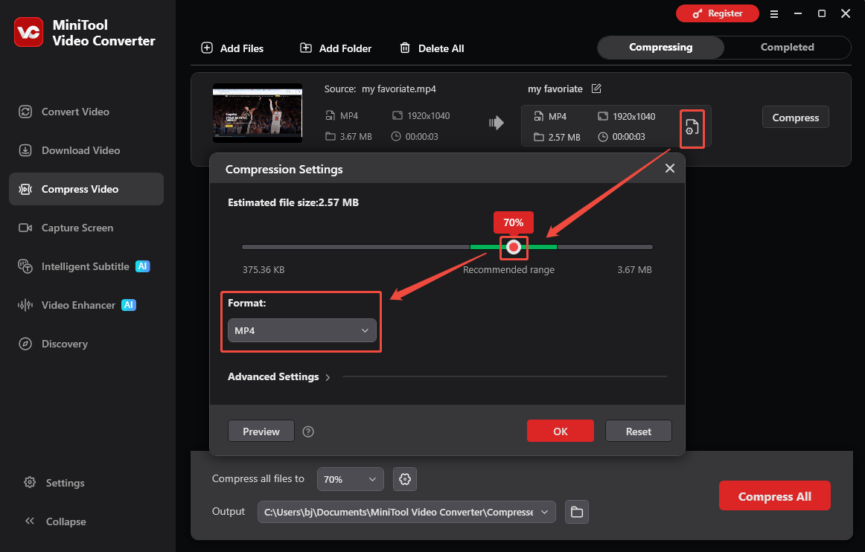Click the 375.36 KB minimum size label

click(x=263, y=269)
